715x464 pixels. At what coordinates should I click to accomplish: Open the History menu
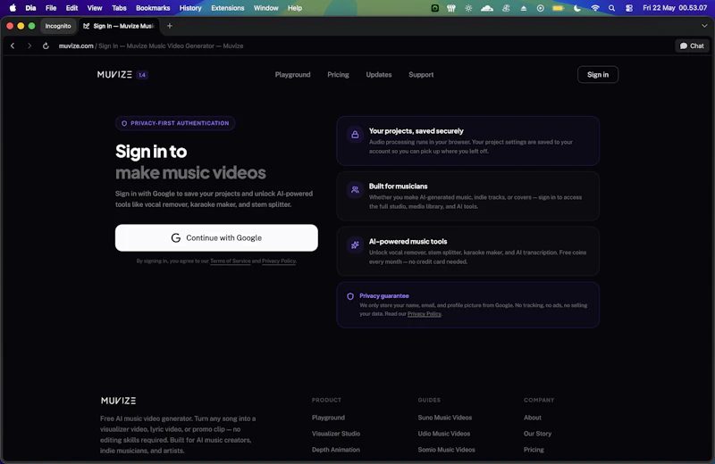coord(190,8)
